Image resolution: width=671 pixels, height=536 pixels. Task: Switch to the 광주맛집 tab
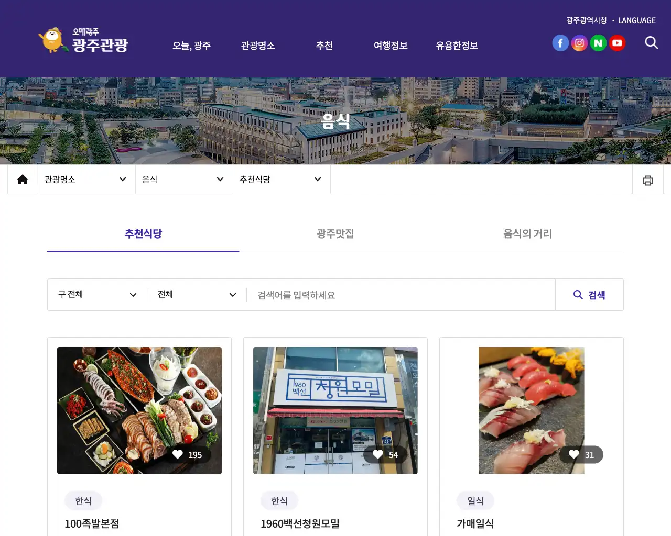coord(335,233)
